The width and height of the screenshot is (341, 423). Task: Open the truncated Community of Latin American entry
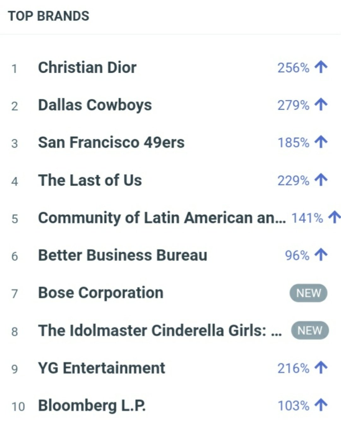162,218
